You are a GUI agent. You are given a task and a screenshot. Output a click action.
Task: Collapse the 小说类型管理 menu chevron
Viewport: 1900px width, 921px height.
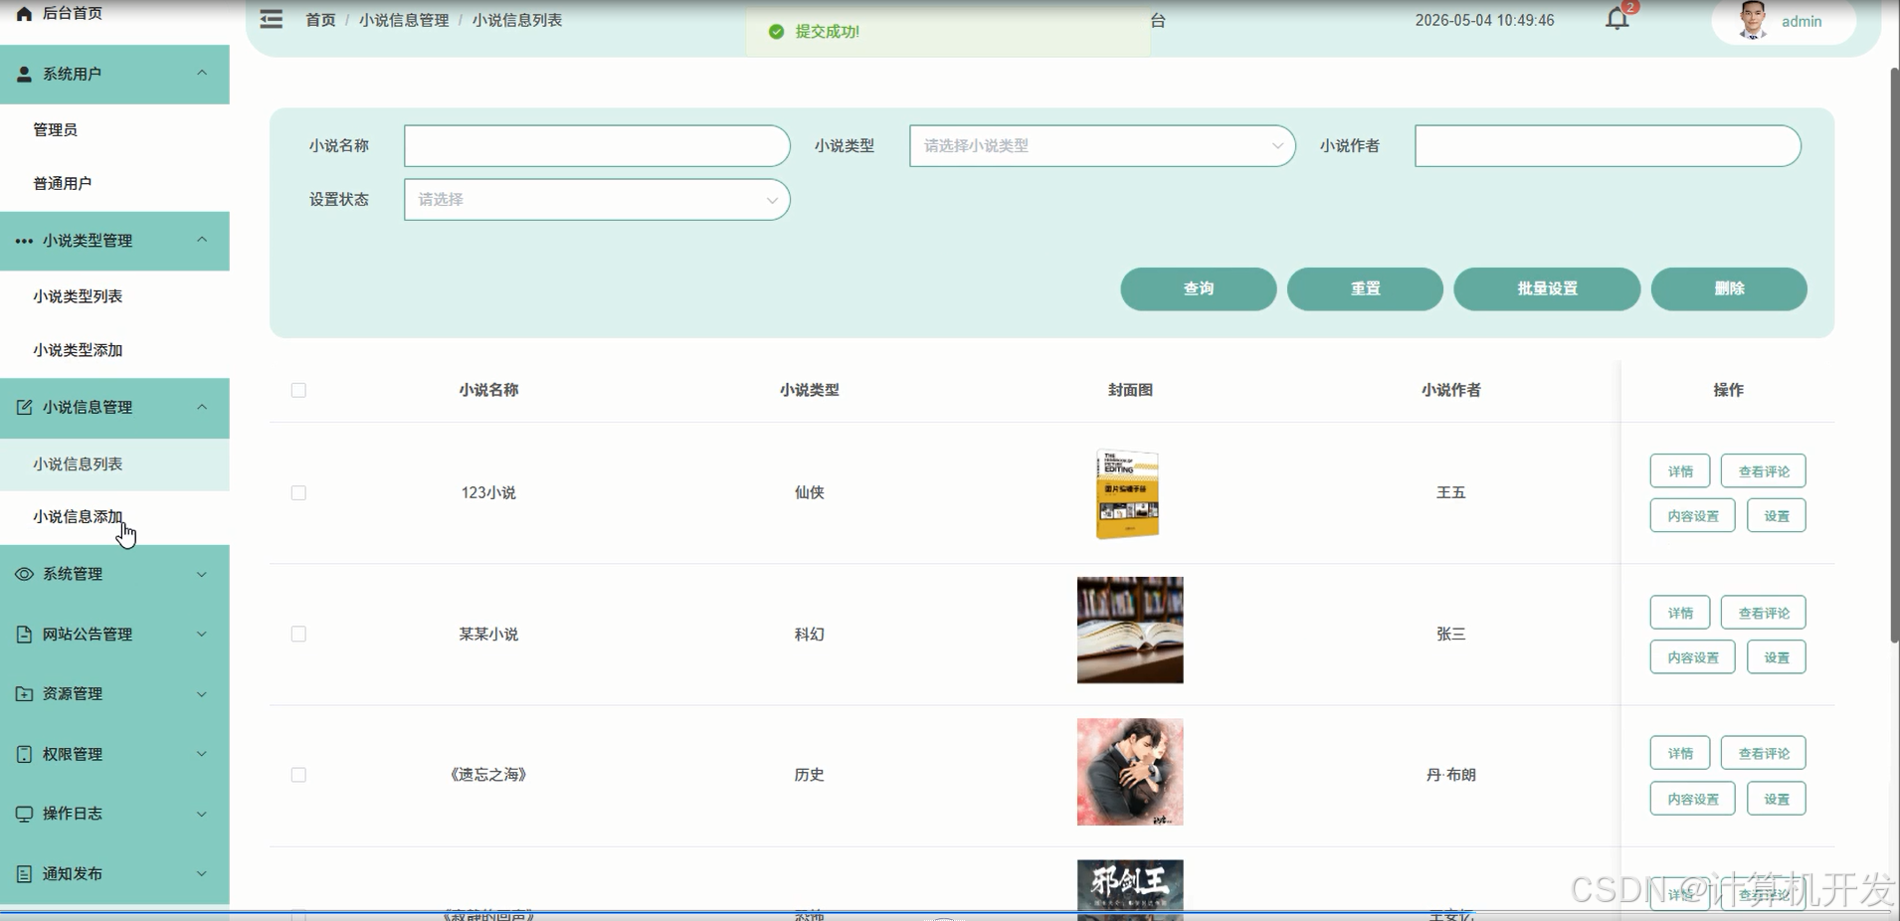[x=202, y=240]
